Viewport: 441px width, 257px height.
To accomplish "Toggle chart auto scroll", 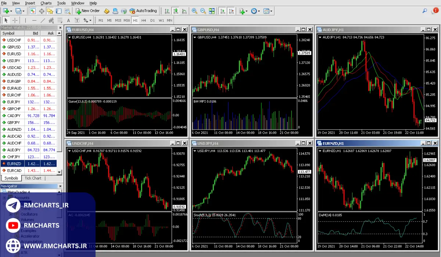I will tap(222, 11).
